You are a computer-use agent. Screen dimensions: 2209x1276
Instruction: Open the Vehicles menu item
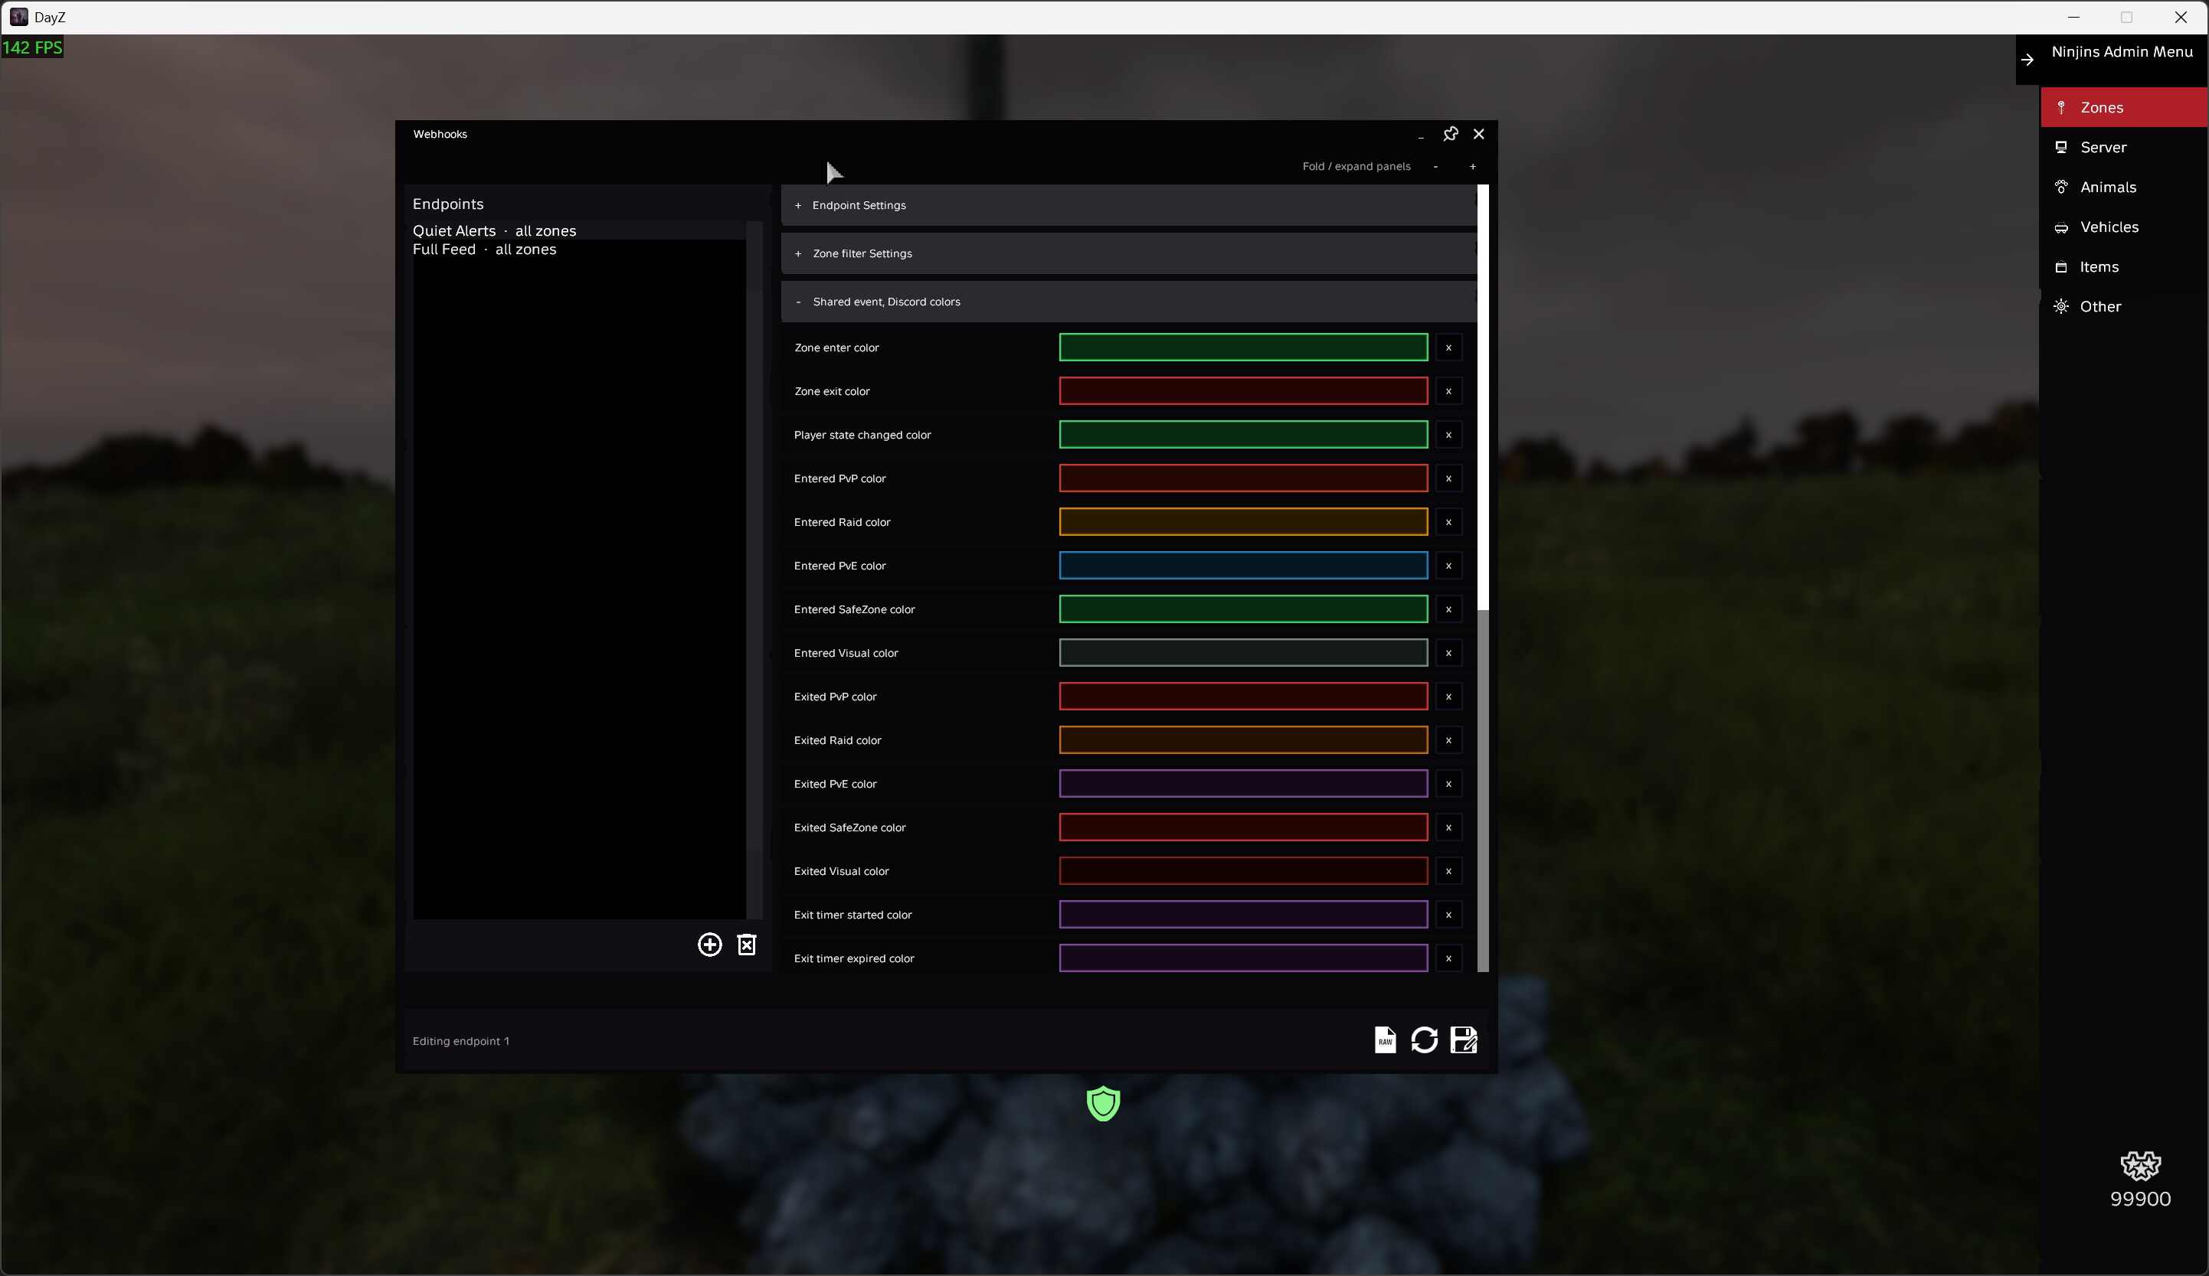click(2124, 227)
